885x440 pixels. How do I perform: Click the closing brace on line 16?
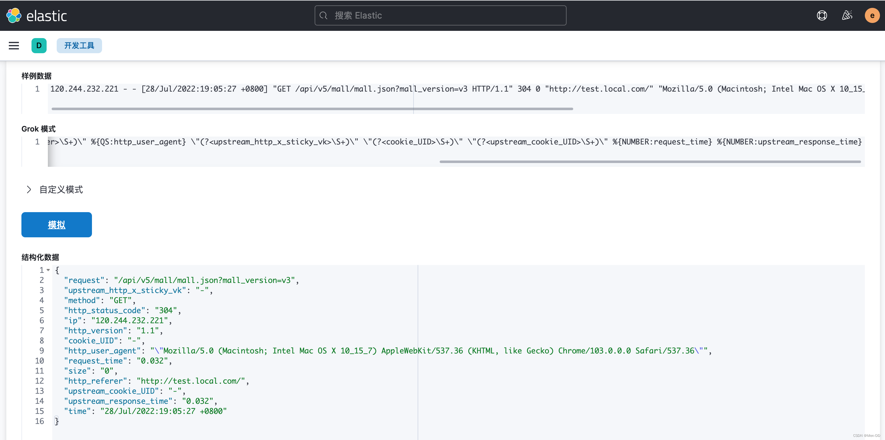[57, 421]
